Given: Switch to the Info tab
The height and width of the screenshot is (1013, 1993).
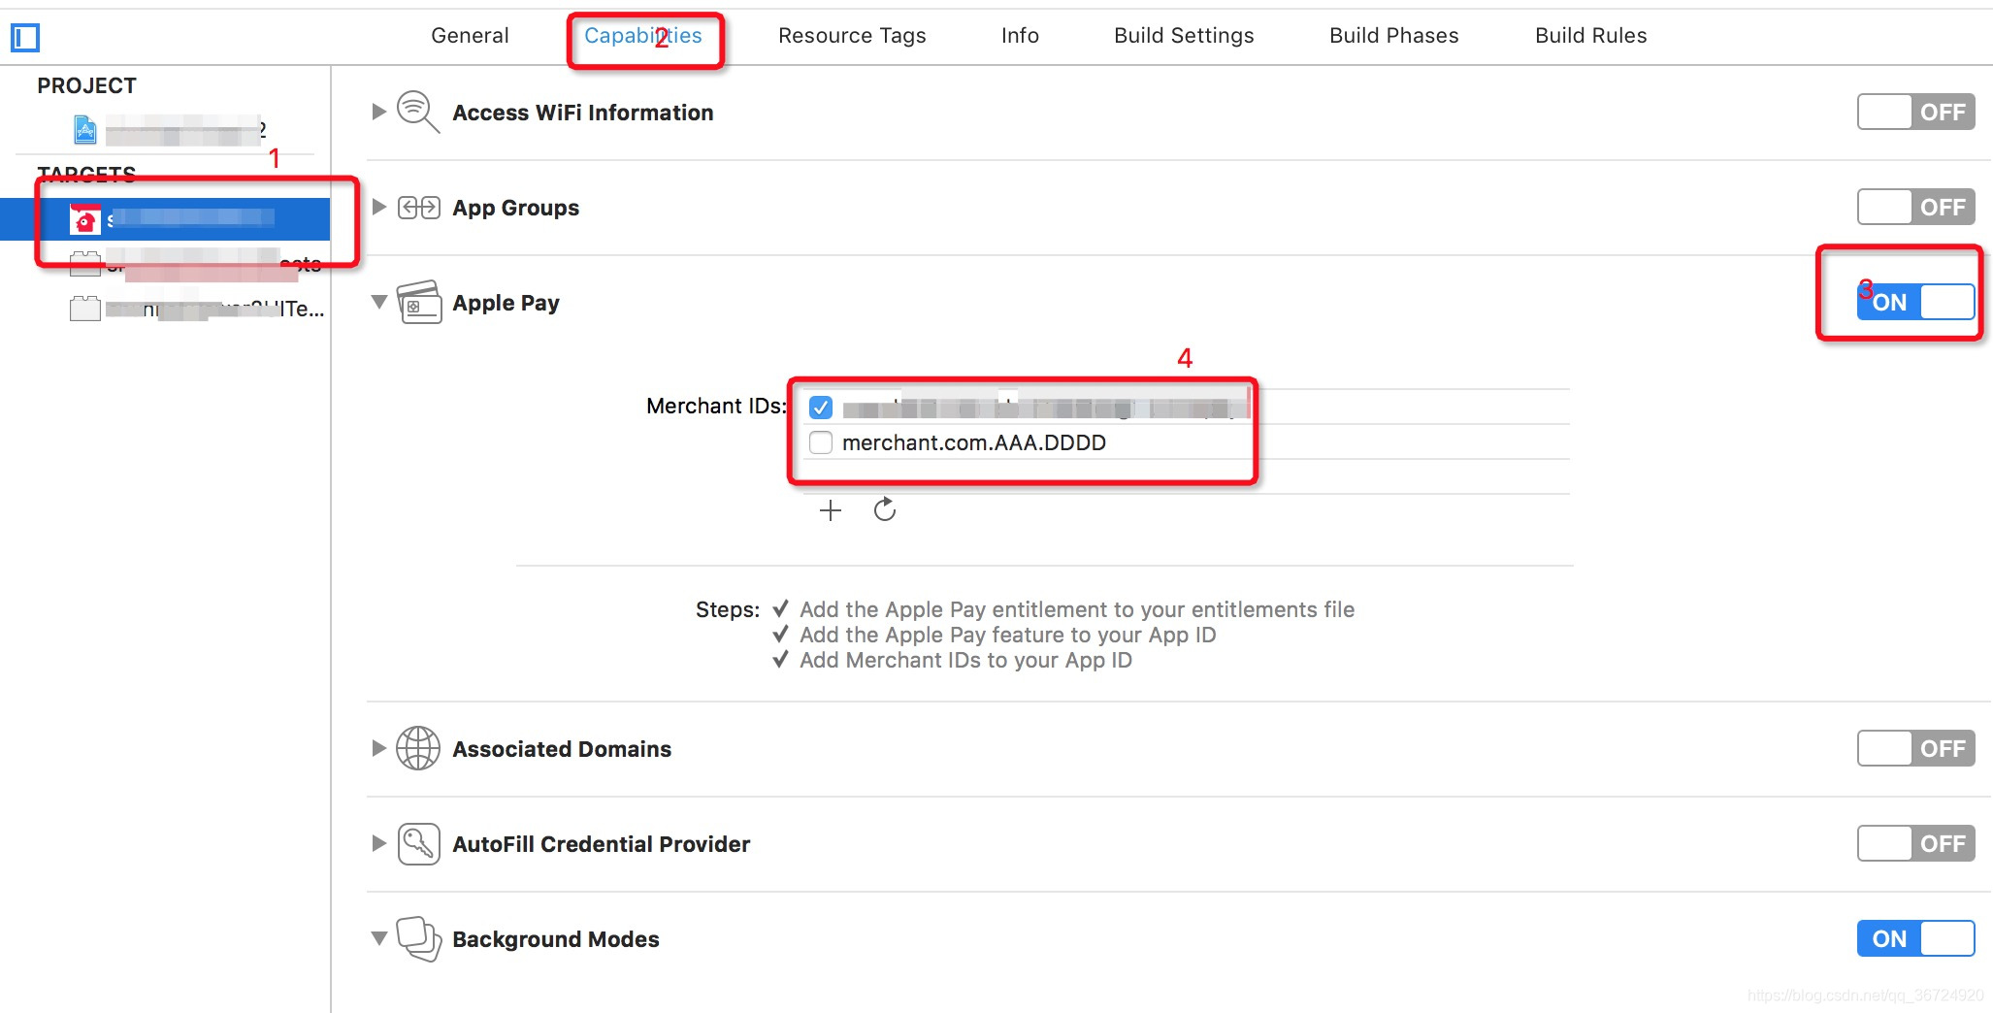Looking at the screenshot, I should pyautogui.click(x=1020, y=36).
